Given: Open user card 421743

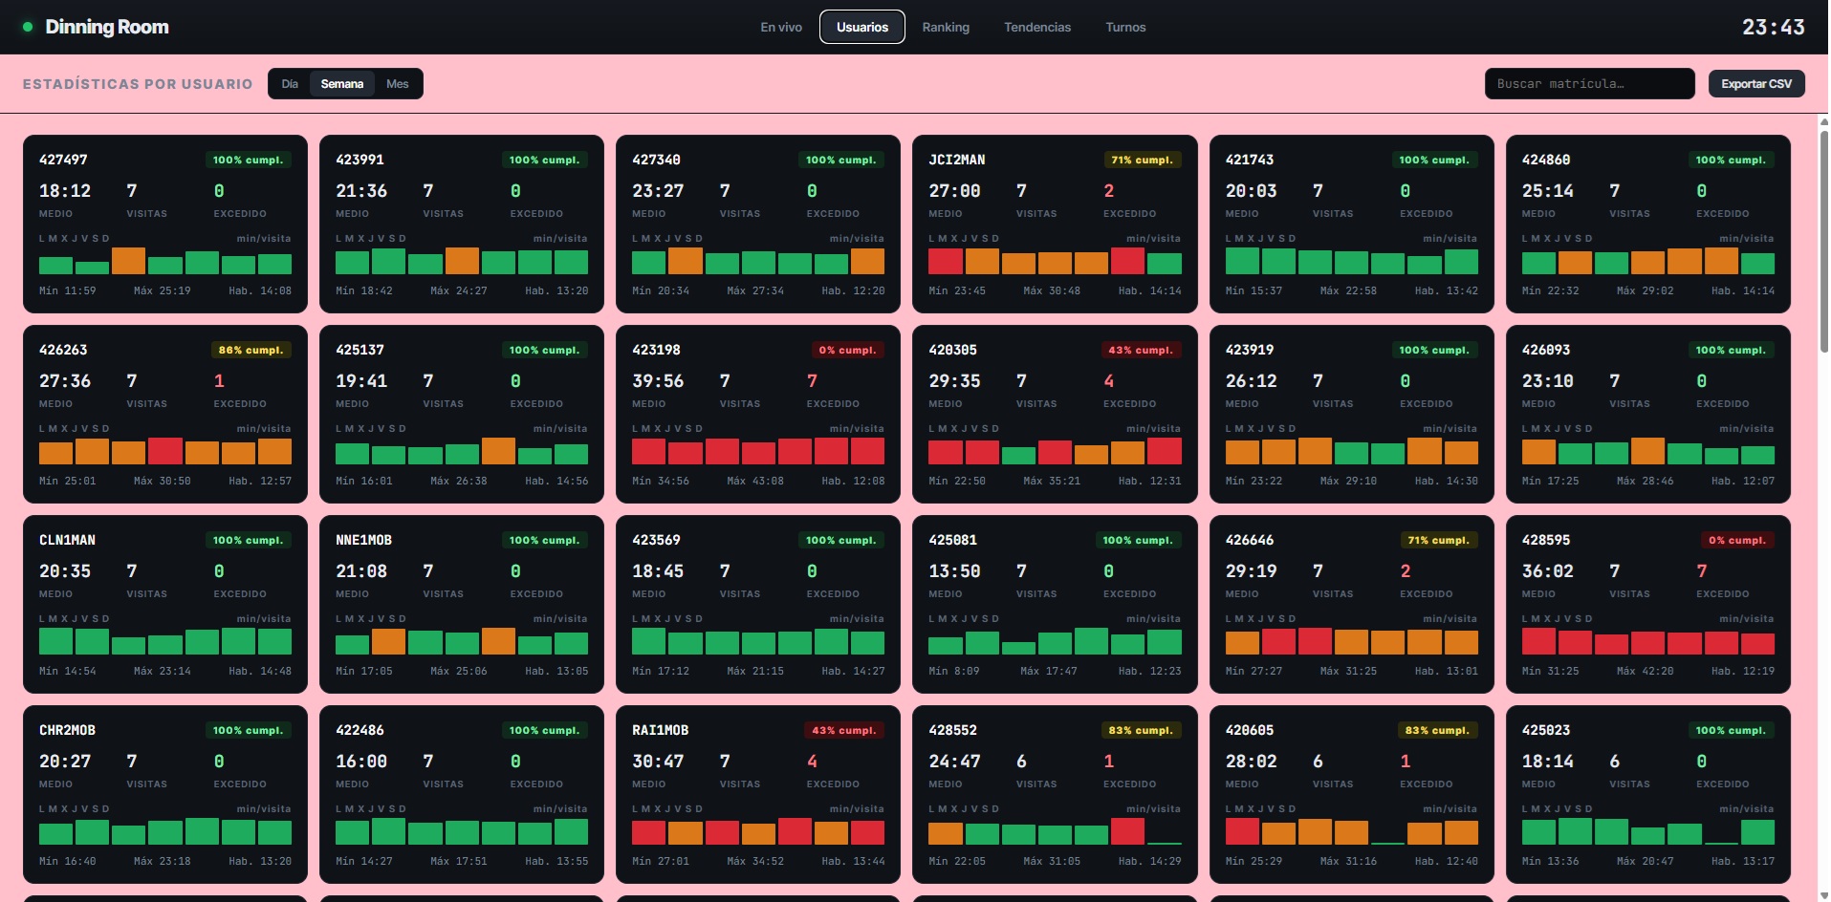Looking at the screenshot, I should [x=1351, y=224].
